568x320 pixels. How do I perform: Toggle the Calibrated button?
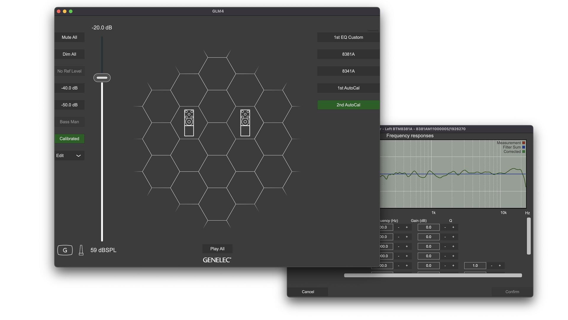point(69,139)
